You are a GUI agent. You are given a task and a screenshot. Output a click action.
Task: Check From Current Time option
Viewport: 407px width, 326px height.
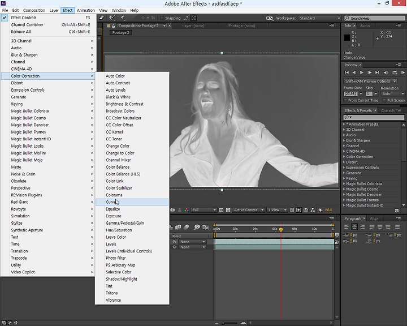[345, 100]
